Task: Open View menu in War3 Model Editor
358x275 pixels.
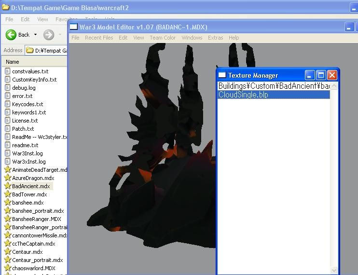Action: 138,38
